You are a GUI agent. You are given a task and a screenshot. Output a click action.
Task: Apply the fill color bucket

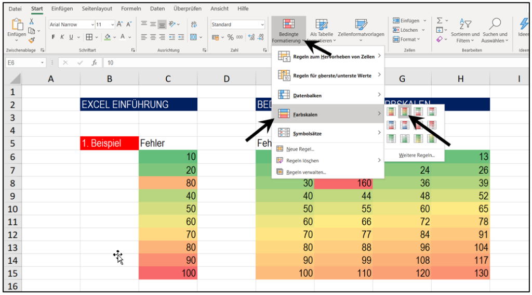[108, 37]
